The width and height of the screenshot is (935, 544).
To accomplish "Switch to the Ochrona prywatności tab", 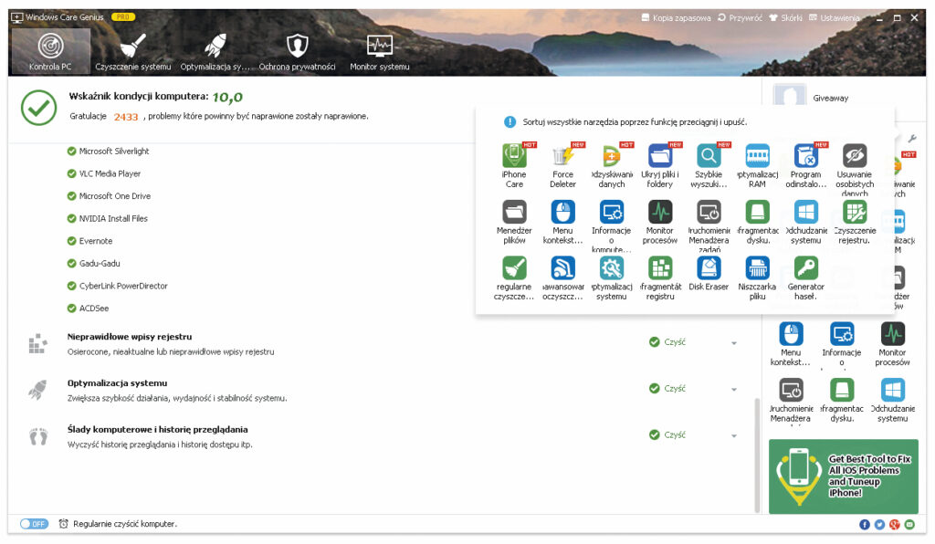I will (x=297, y=52).
